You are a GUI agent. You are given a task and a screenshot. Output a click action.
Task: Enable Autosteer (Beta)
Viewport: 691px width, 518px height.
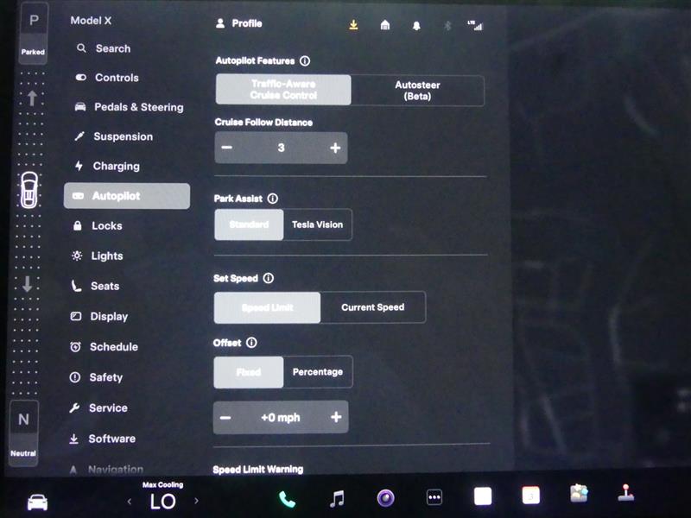pos(417,91)
